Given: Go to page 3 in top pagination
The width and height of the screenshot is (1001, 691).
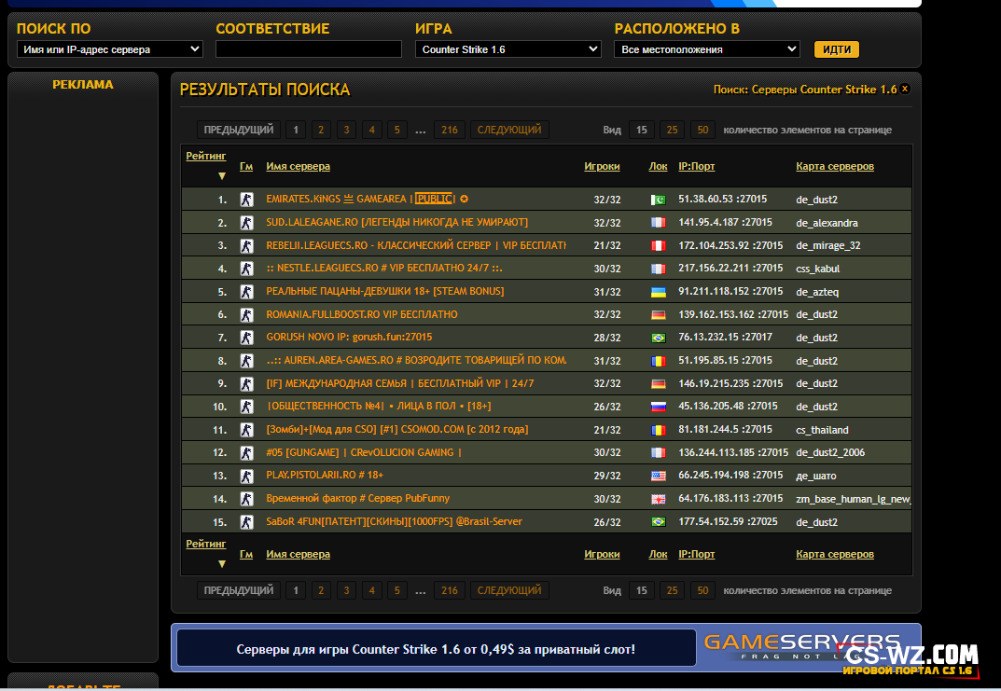Looking at the screenshot, I should [346, 130].
